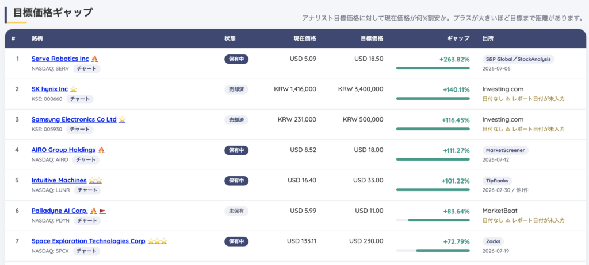Click double star icon beside Intuitive Machines
This screenshot has width=589, height=265.
[95, 180]
